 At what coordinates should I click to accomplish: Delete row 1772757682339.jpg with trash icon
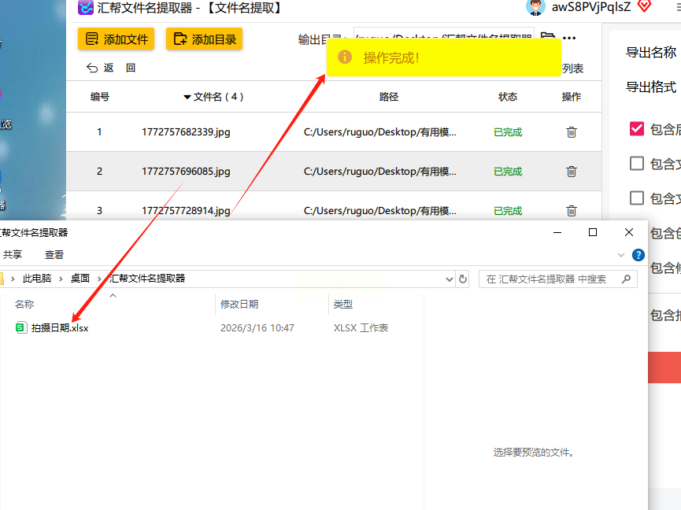[572, 132]
